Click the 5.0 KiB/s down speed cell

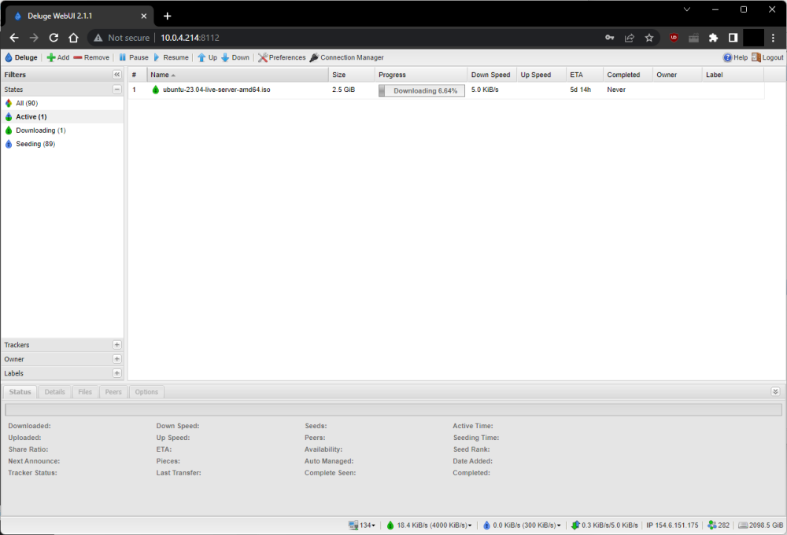[485, 90]
